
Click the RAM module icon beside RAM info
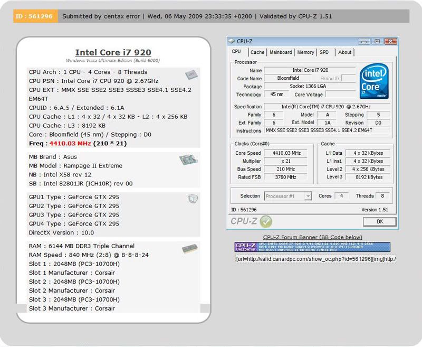coord(189,248)
